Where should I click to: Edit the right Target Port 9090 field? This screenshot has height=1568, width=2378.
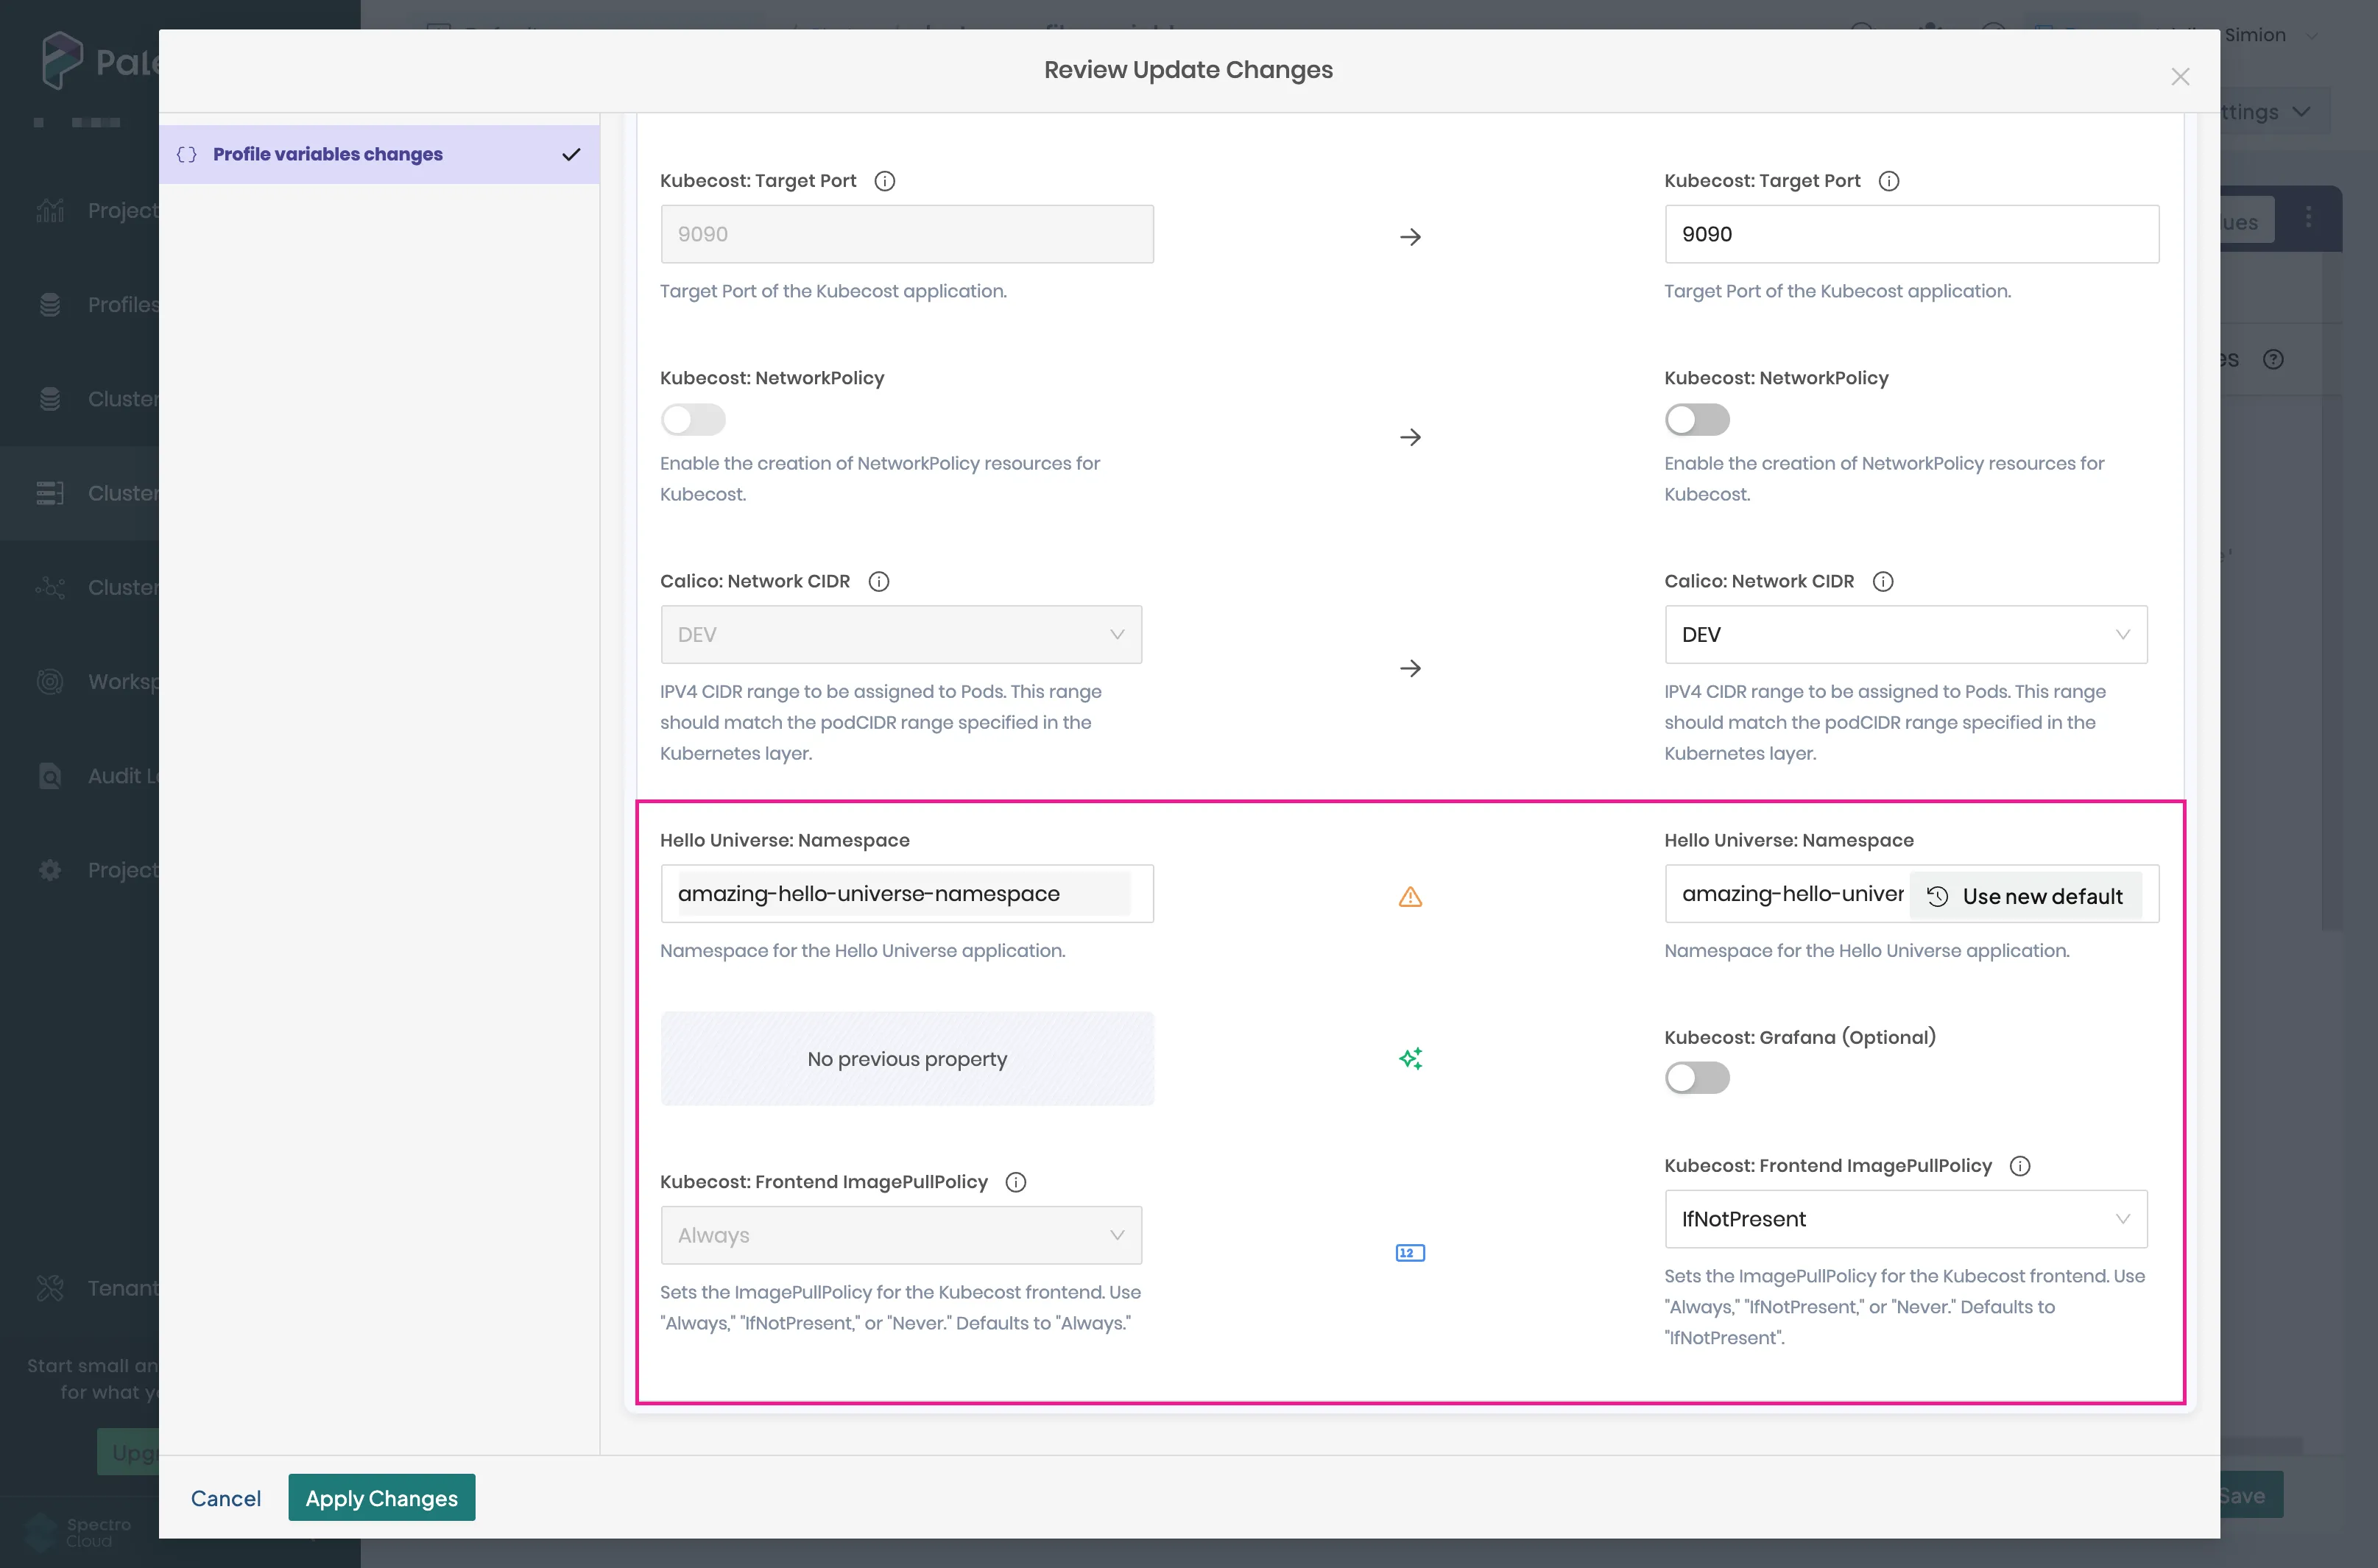(x=1911, y=234)
